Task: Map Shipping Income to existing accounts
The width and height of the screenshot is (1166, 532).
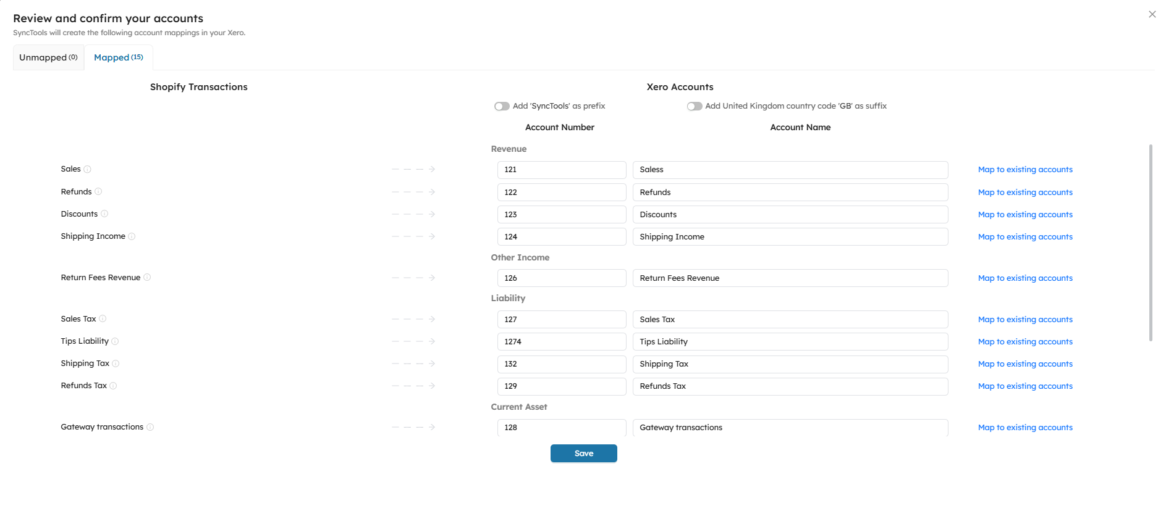Action: point(1025,236)
